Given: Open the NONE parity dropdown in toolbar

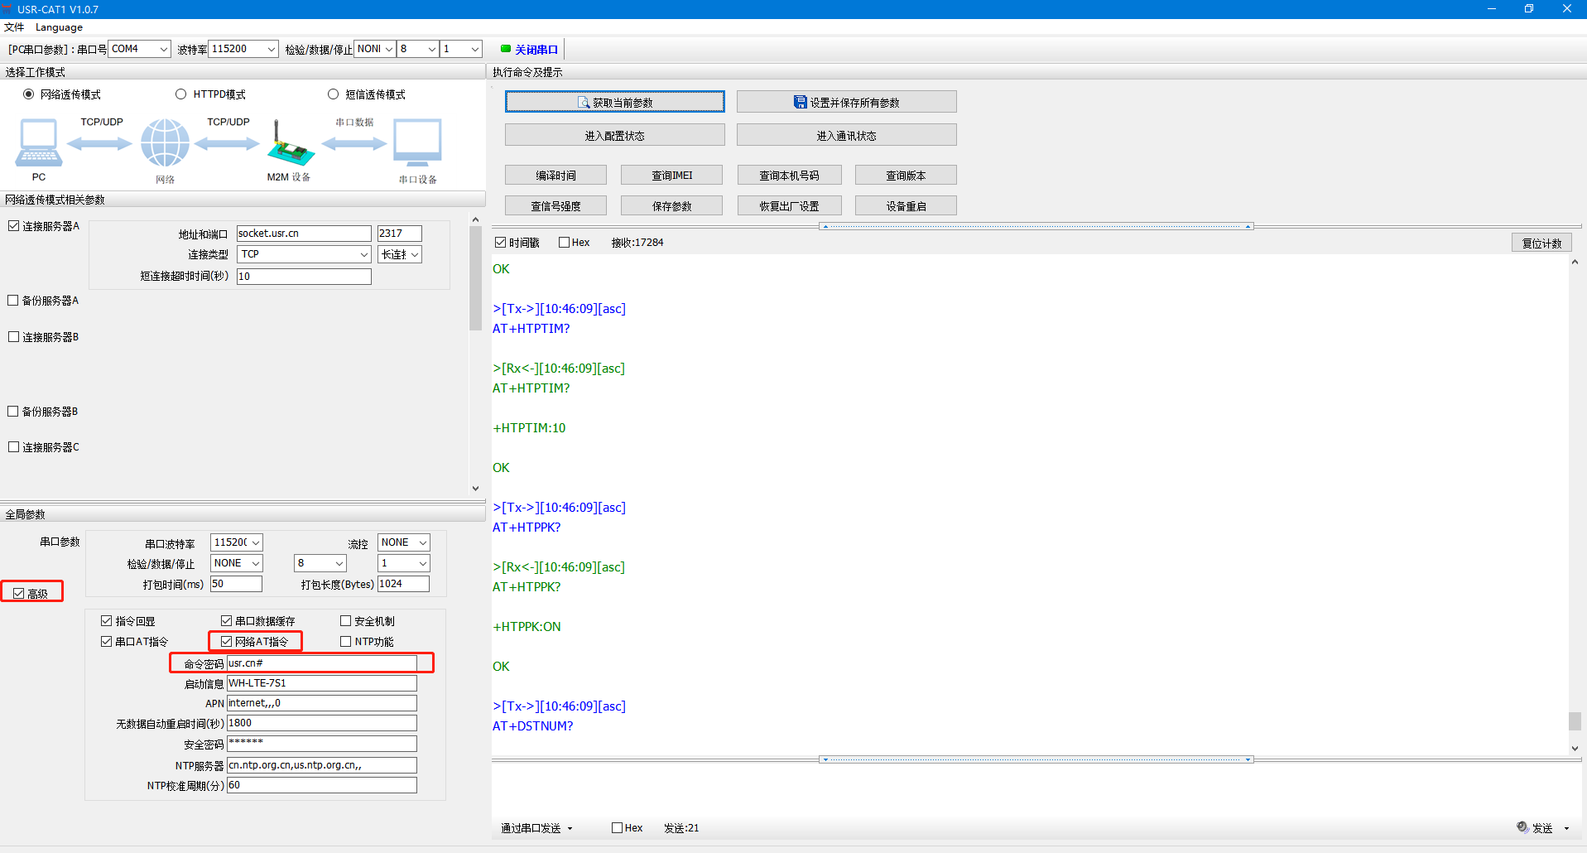Looking at the screenshot, I should pos(374,49).
